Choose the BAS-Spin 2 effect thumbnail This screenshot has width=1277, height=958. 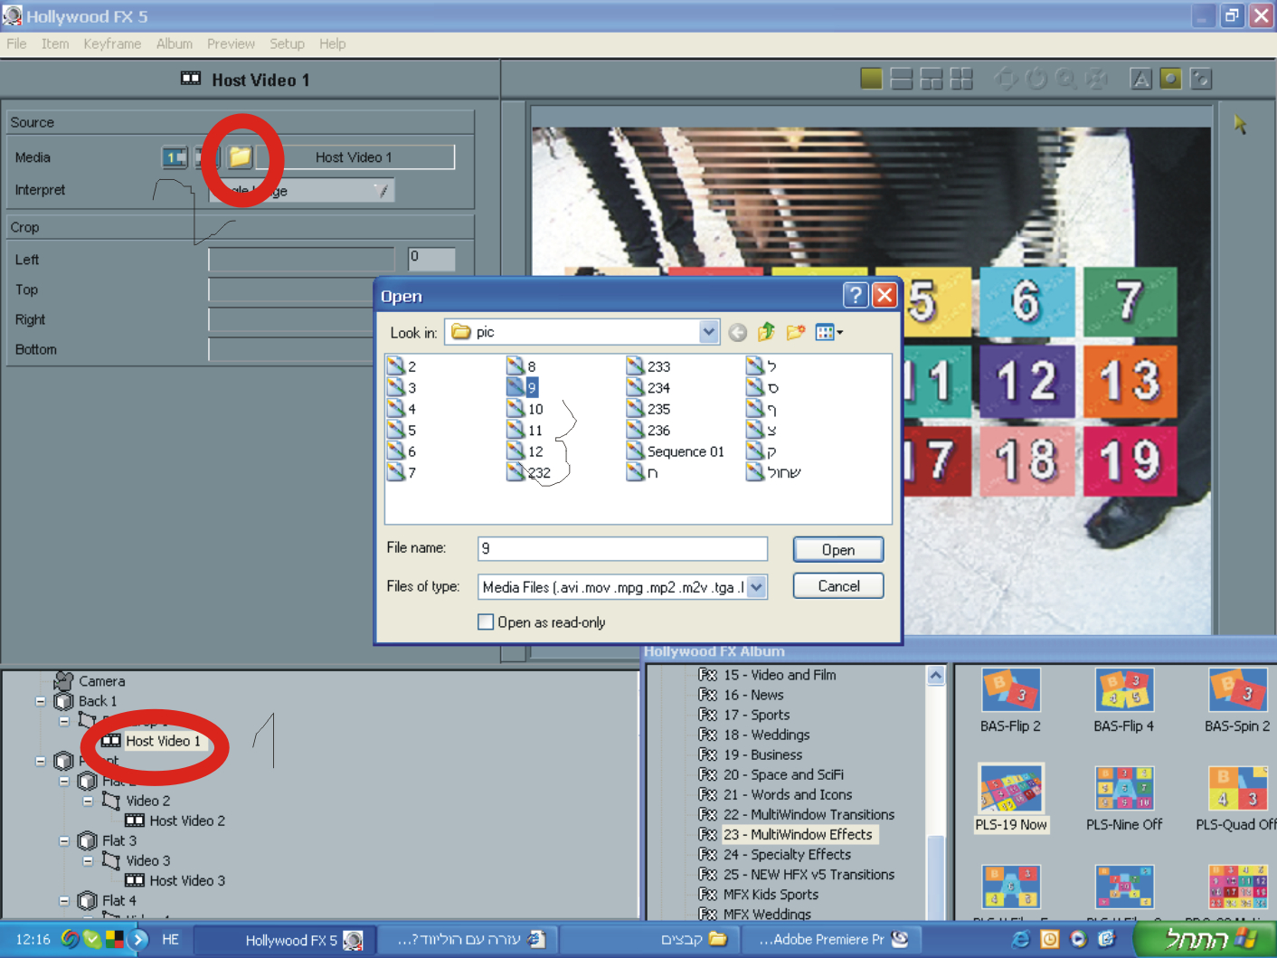tap(1237, 690)
